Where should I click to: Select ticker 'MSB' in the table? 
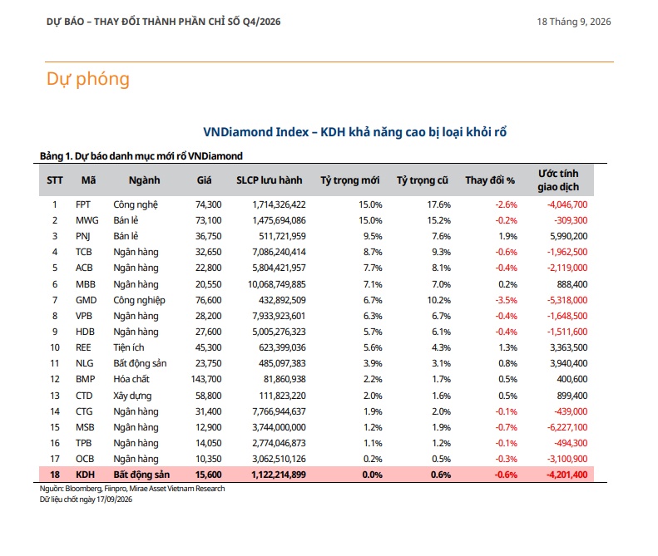tap(85, 427)
